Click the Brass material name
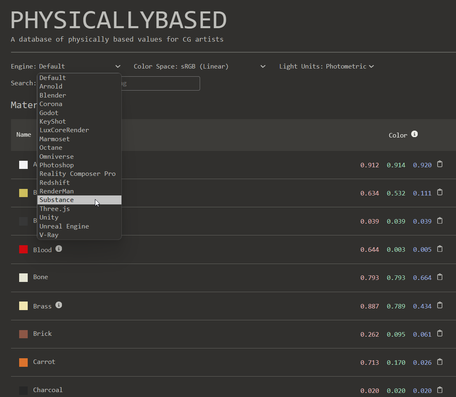 coord(42,306)
